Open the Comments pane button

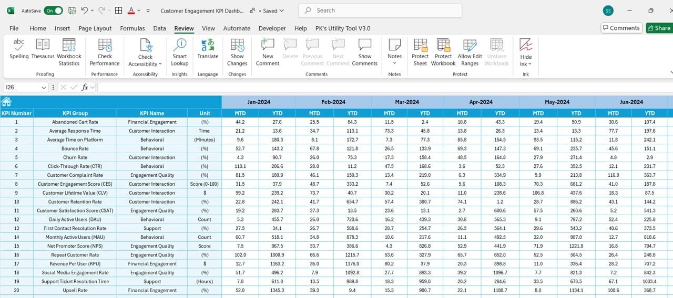coord(621,28)
